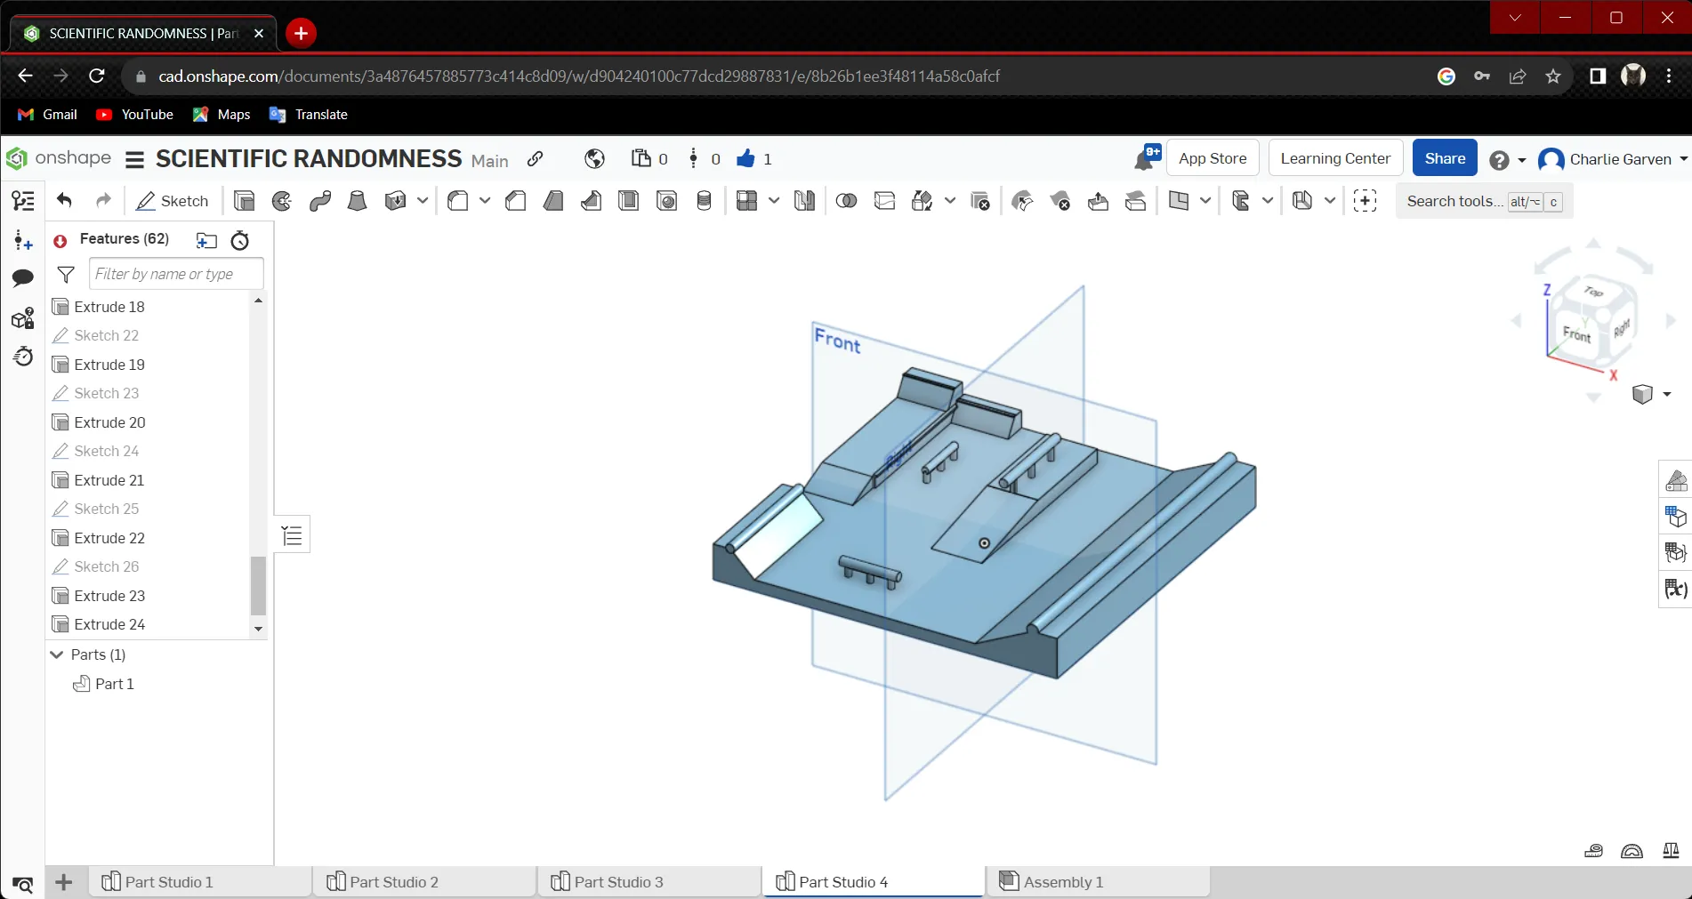Open the Learning Center
This screenshot has height=899, width=1692.
[x=1335, y=158]
